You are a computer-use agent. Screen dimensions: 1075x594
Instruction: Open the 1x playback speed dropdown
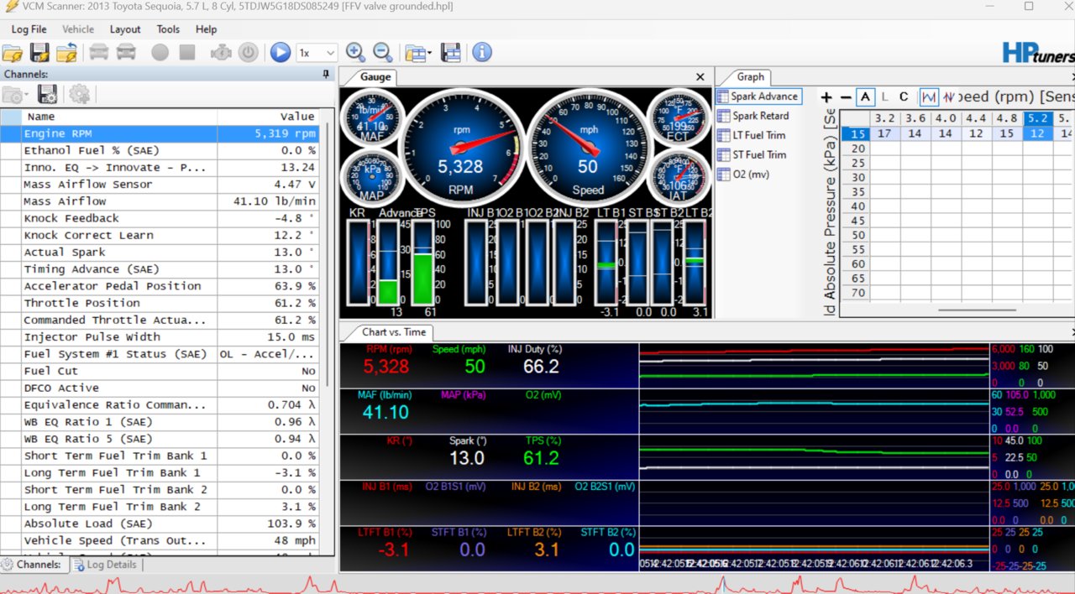coord(317,53)
